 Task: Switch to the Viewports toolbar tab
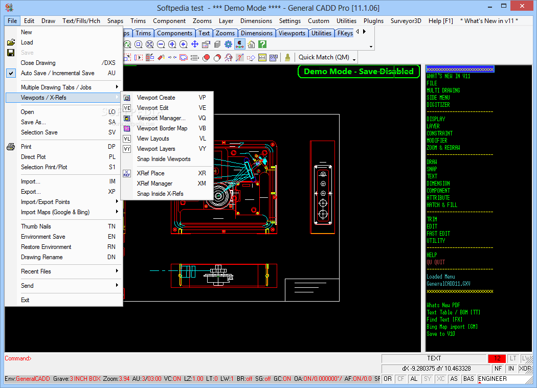tap(292, 33)
